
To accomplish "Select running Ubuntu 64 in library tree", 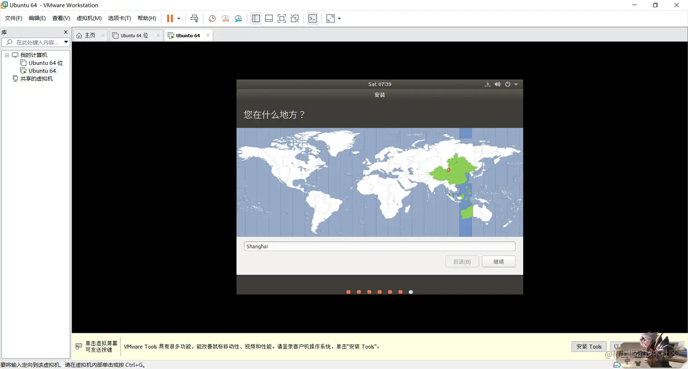I will 42,71.
